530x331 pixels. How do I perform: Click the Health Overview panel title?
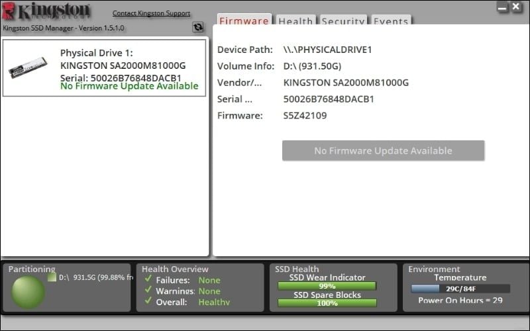click(x=175, y=269)
